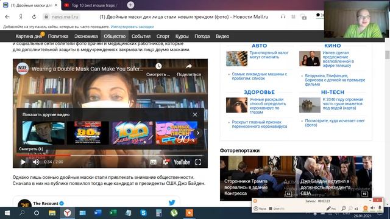Play the YouTube video
The width and height of the screenshot is (390, 219).
[23, 162]
